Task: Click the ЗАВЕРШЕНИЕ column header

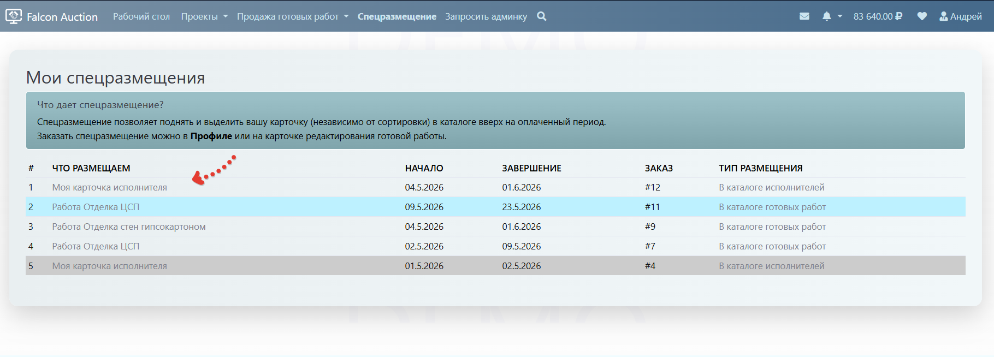Action: point(532,168)
